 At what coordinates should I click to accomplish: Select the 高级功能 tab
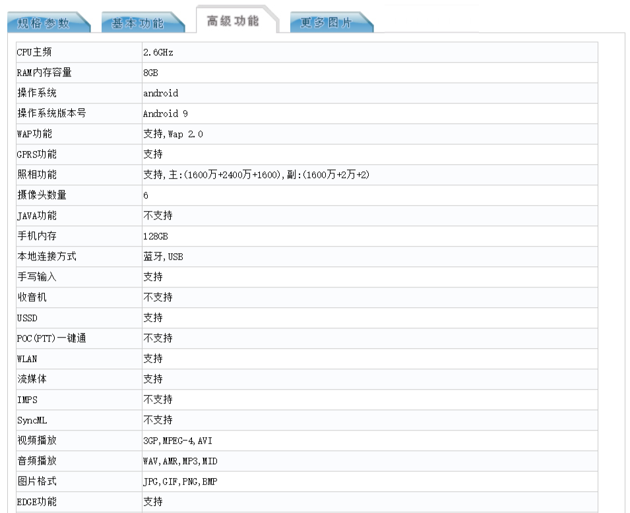(x=233, y=21)
